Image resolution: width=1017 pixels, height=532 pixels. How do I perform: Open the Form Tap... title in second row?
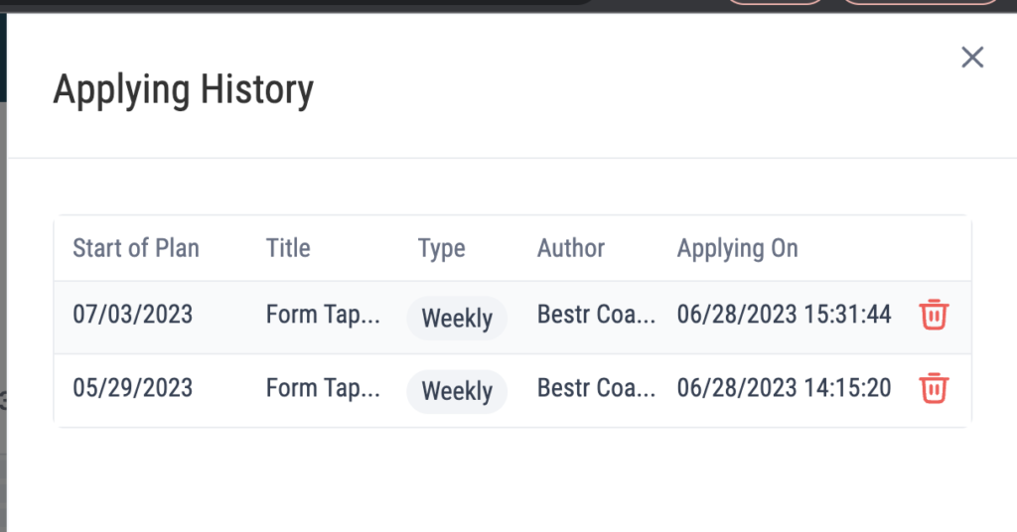coord(323,388)
